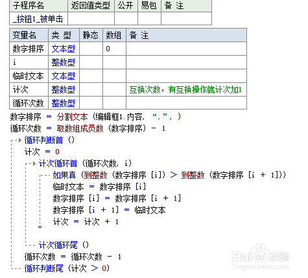Click line 数字排序 [i + 1] = 临时文本

(109, 210)
